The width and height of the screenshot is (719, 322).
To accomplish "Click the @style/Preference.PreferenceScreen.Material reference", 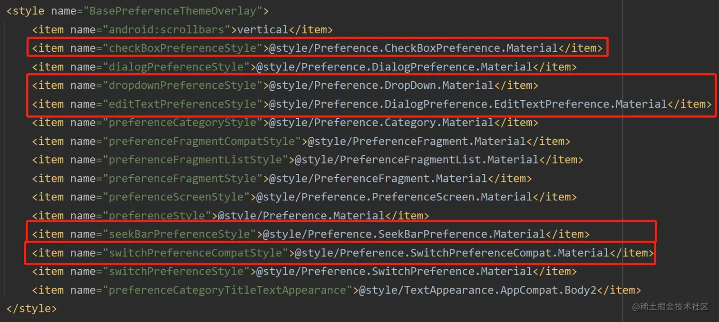I will coord(394,197).
